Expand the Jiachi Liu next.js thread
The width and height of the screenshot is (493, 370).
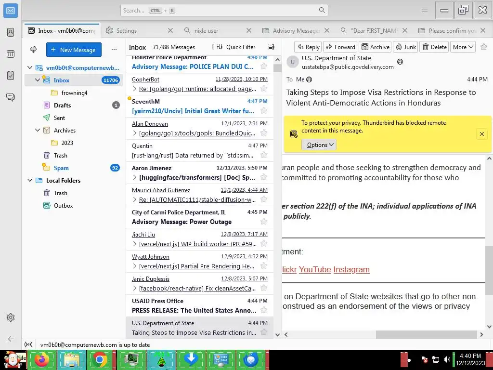pyautogui.click(x=135, y=244)
